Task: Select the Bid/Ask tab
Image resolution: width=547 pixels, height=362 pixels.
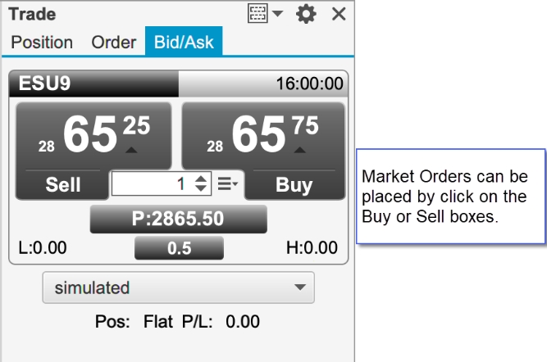Action: pos(184,42)
